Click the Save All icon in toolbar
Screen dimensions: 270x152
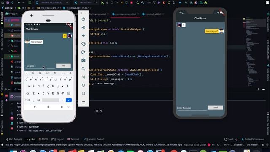8,3
